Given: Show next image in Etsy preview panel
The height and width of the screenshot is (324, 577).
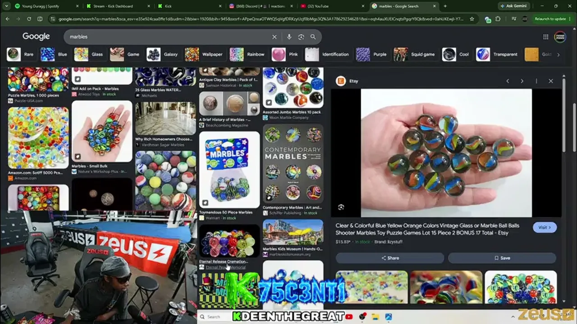Looking at the screenshot, I should (522, 81).
